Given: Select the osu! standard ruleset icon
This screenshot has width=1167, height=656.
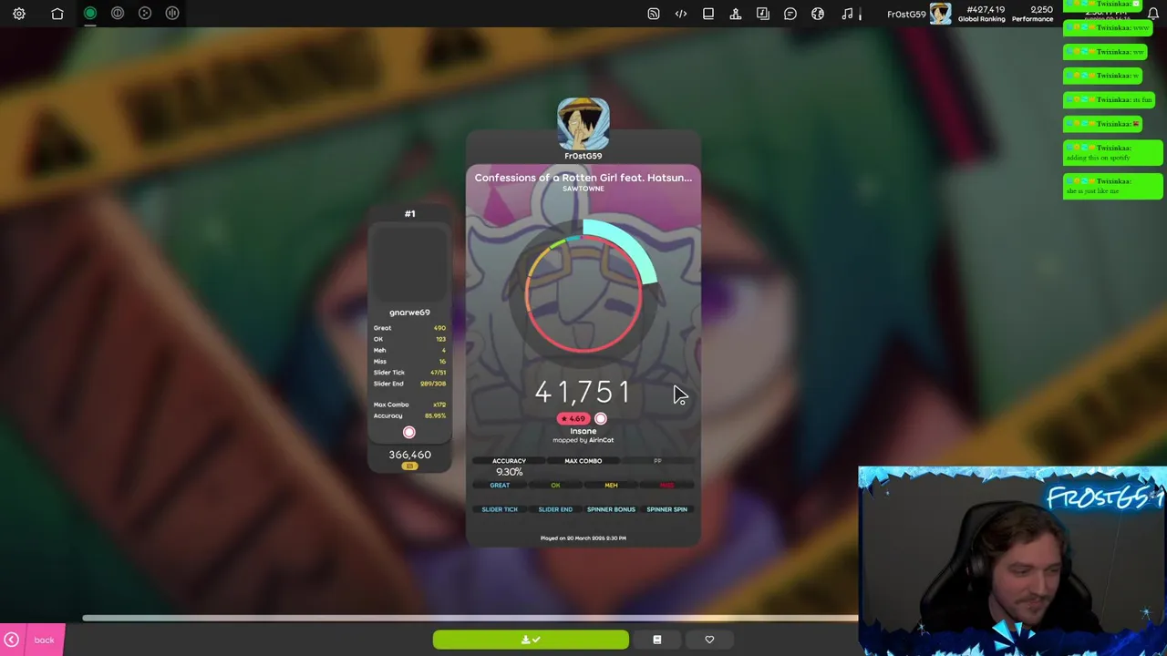Looking at the screenshot, I should coord(90,13).
